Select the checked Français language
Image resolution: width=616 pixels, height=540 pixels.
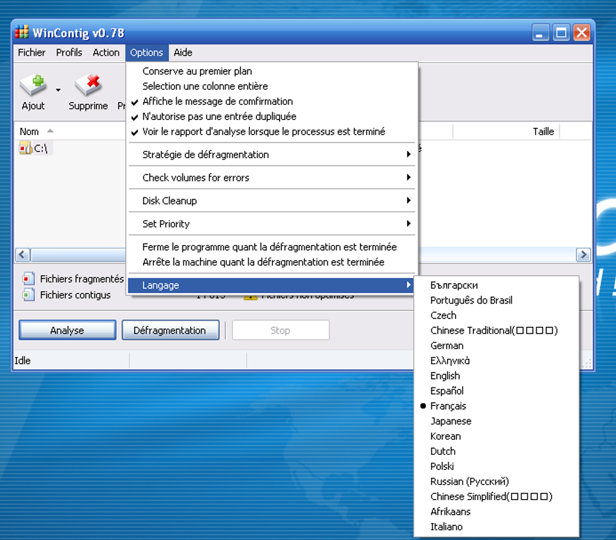click(x=496, y=406)
